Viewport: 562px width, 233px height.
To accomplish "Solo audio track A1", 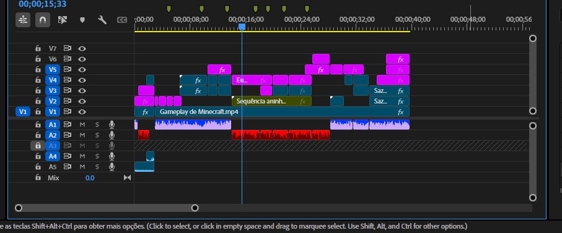I will click(97, 125).
